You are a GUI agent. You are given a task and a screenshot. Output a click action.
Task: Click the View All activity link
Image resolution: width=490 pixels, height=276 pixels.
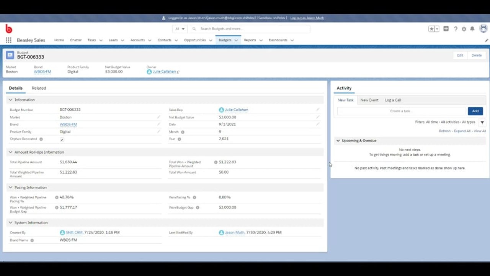[480, 131]
